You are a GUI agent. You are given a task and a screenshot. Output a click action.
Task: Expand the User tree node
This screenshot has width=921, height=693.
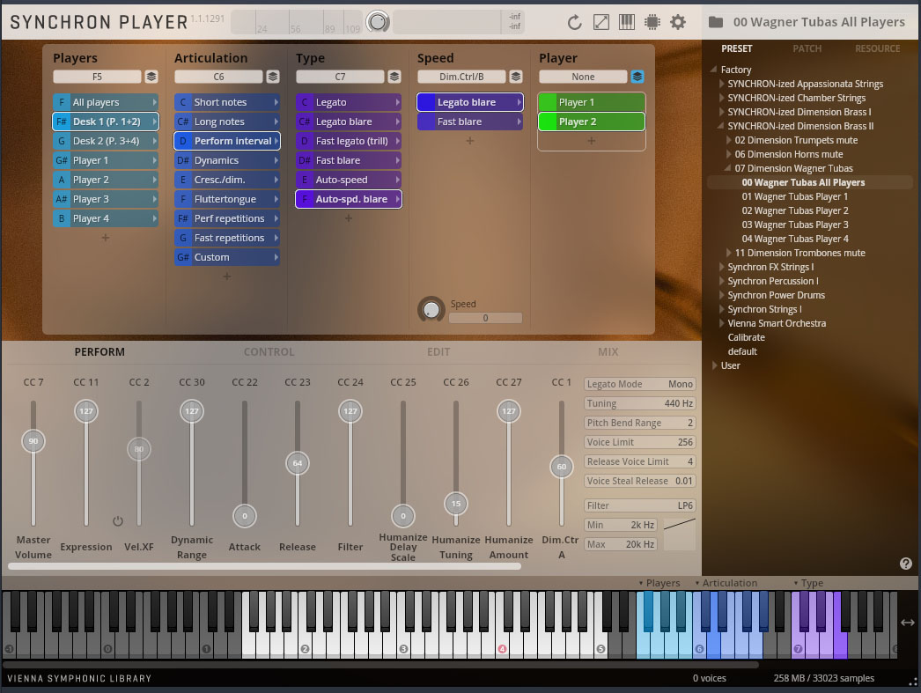tap(714, 365)
